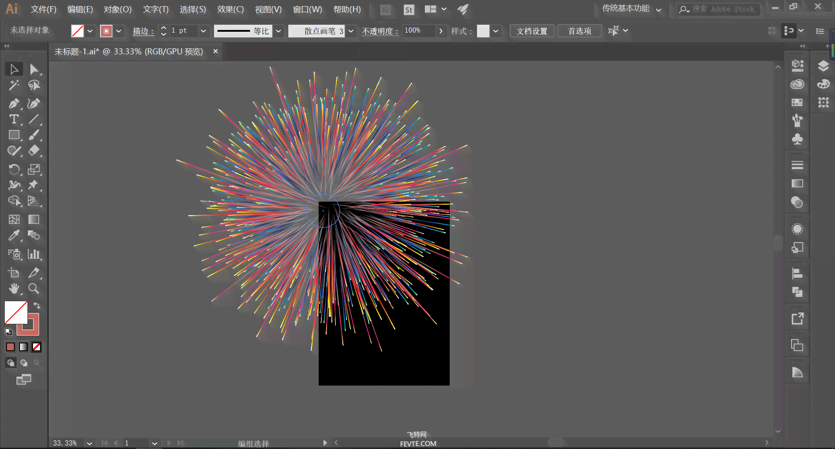Open graphic style dropdown
Viewport: 835px width, 449px height.
[x=496, y=31]
